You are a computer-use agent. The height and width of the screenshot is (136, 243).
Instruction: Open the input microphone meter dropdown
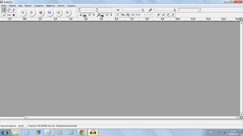102,15
